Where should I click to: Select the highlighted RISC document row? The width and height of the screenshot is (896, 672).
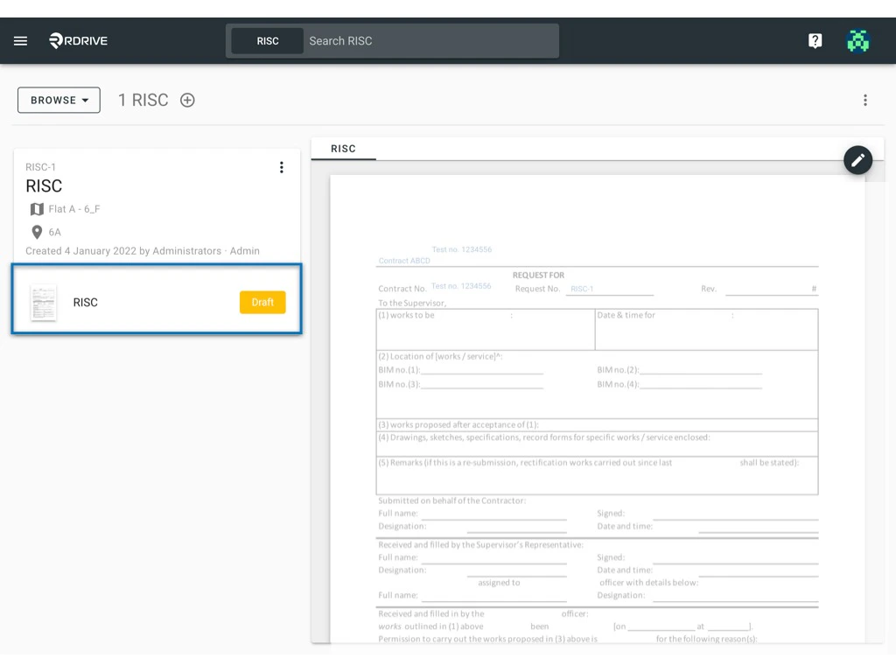[x=156, y=302]
